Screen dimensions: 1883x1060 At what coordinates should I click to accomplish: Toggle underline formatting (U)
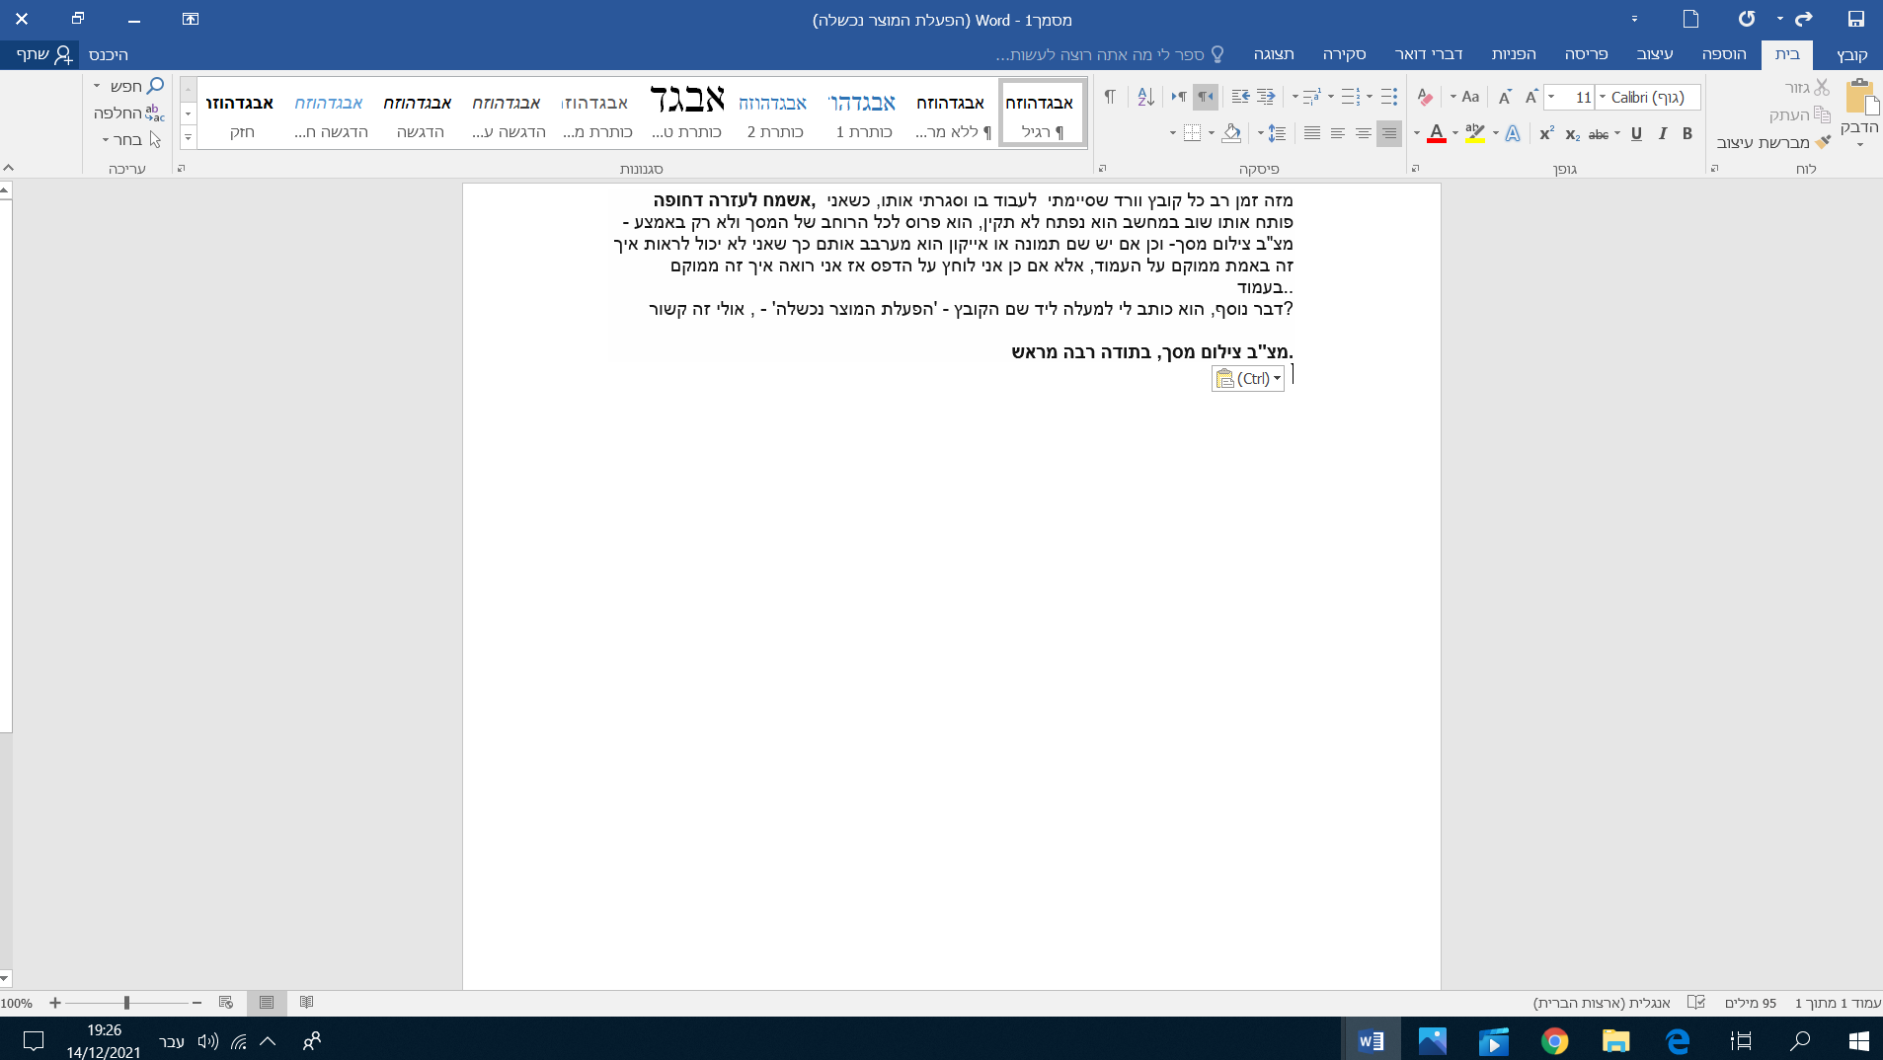coord(1636,134)
